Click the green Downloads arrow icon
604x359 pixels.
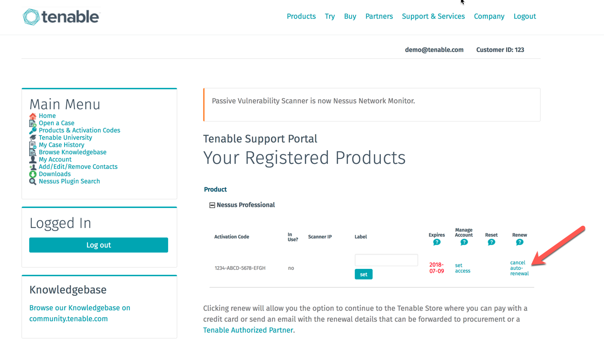[33, 174]
